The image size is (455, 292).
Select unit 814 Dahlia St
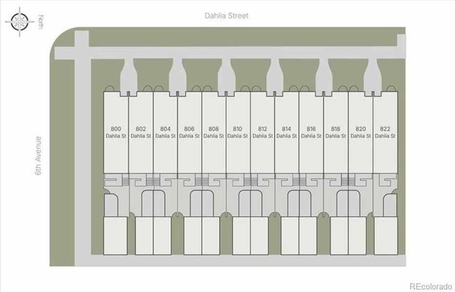pos(287,132)
